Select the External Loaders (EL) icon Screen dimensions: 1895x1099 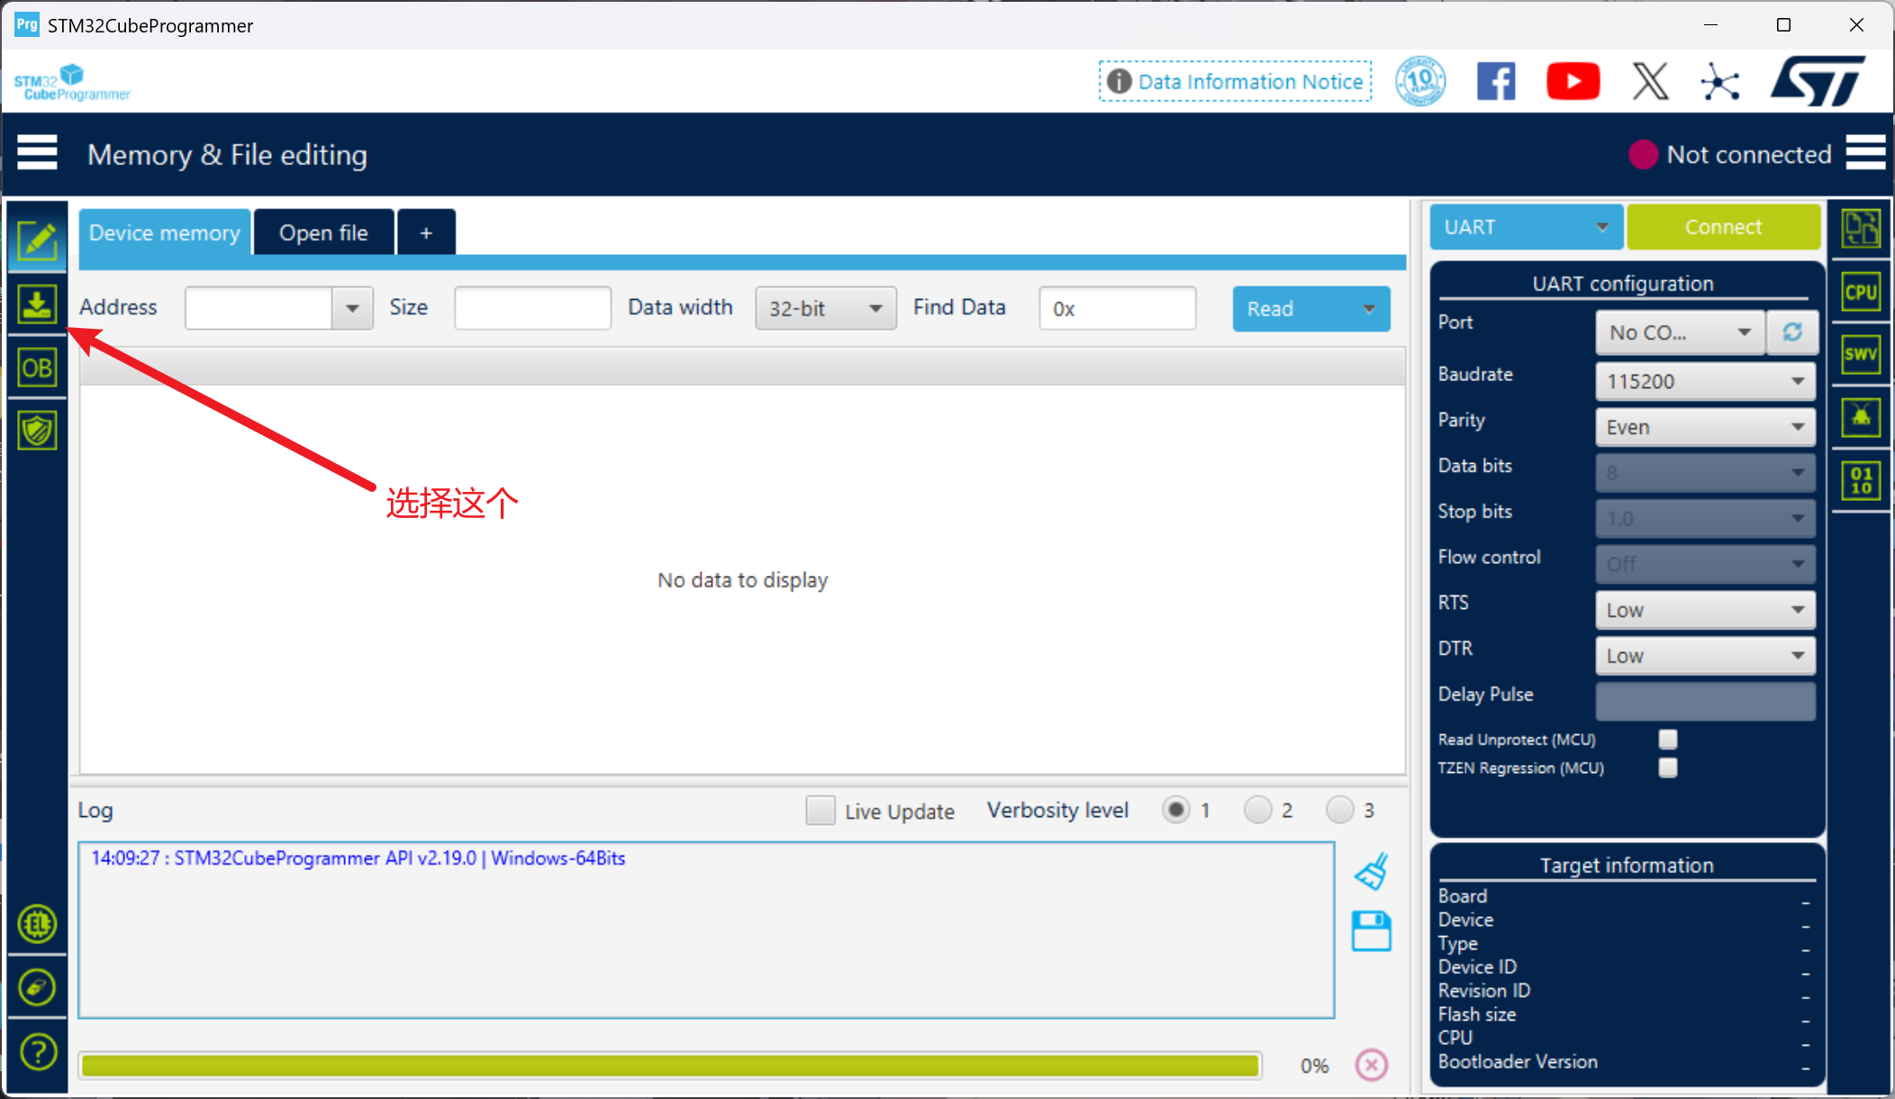[x=37, y=923]
